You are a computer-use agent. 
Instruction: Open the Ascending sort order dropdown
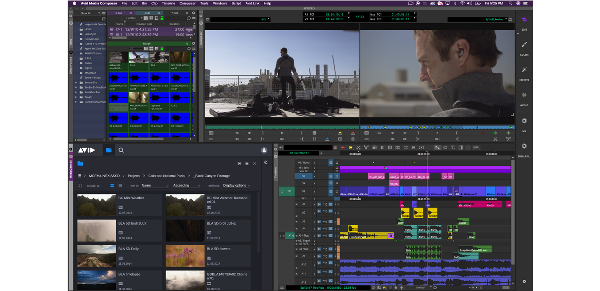click(186, 186)
